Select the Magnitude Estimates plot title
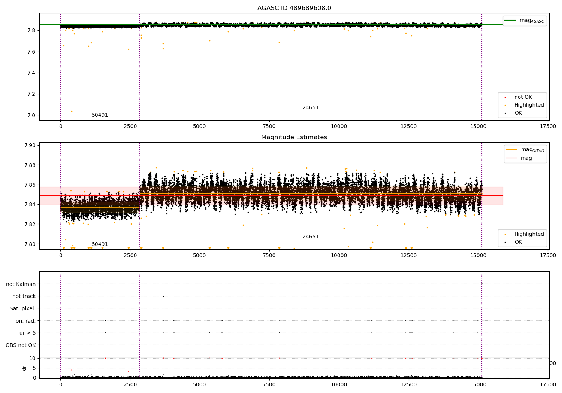Viewport: 562px width, 393px height. 294,137
